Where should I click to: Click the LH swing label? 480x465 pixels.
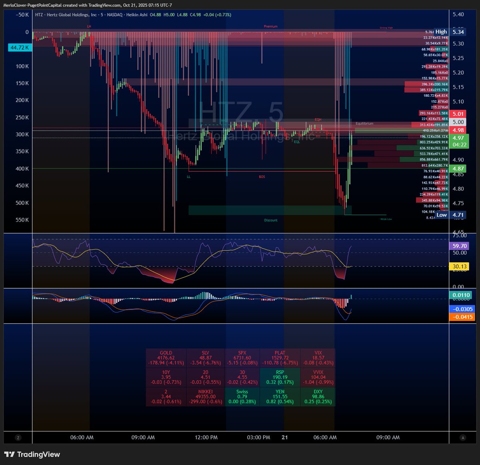pos(89,26)
